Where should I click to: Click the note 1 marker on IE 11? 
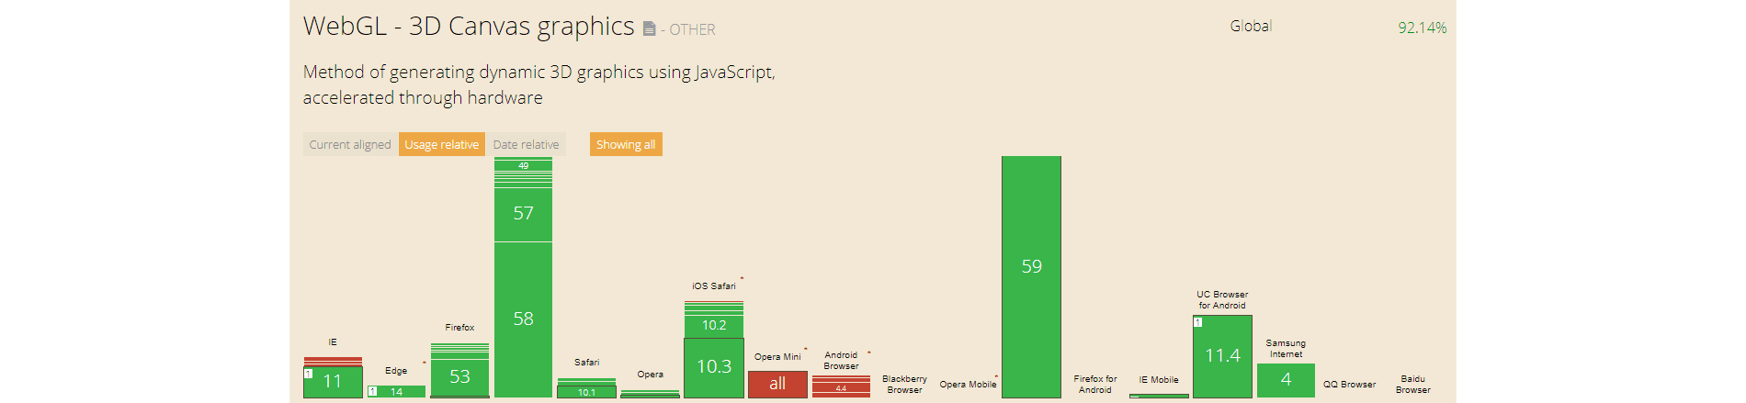coord(309,374)
